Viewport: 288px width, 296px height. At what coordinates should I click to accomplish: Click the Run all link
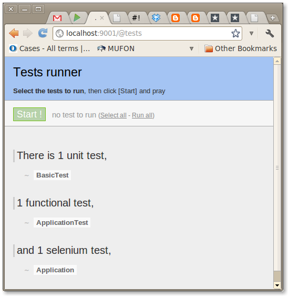pos(142,115)
